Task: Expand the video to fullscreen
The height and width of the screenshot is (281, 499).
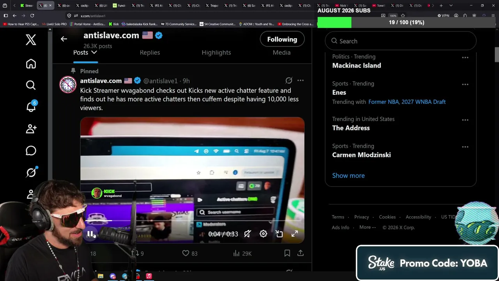Action: coord(295,234)
